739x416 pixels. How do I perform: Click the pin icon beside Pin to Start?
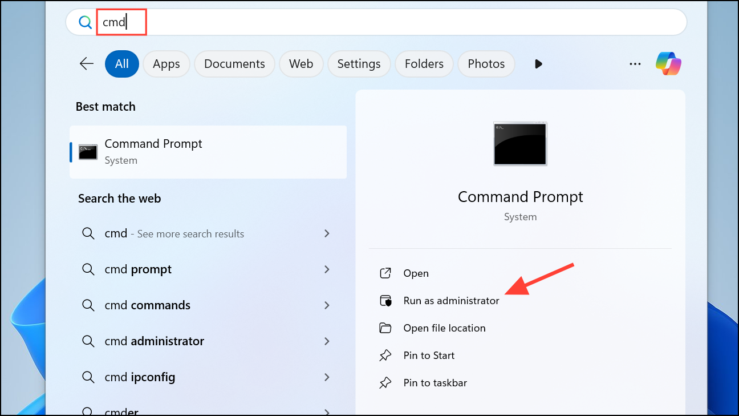click(x=385, y=356)
